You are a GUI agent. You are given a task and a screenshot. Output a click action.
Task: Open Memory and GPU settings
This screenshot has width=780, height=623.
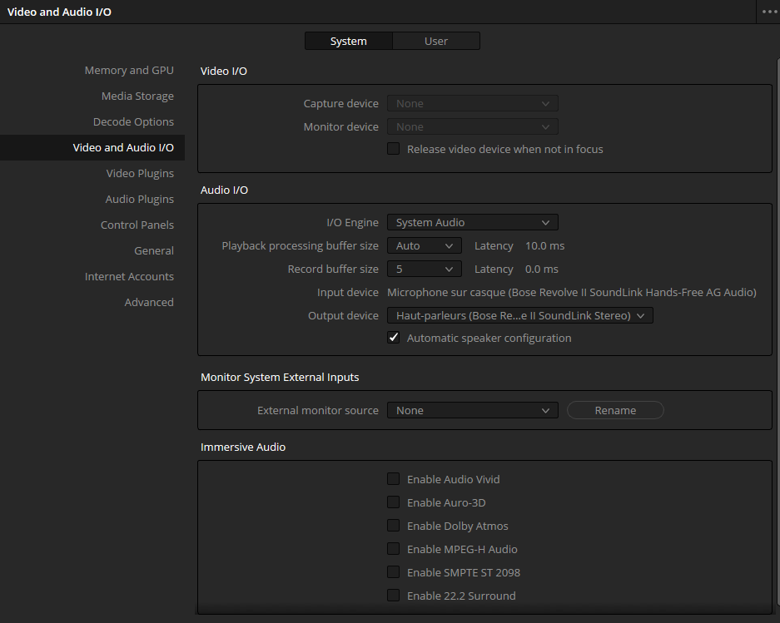coord(129,71)
